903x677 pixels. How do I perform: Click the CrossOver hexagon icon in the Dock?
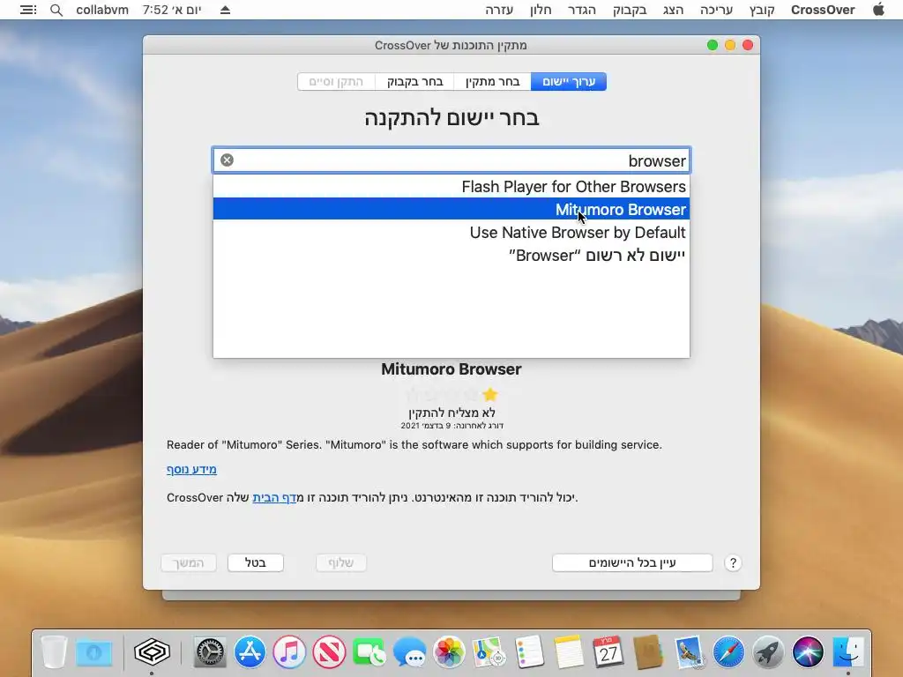[152, 652]
